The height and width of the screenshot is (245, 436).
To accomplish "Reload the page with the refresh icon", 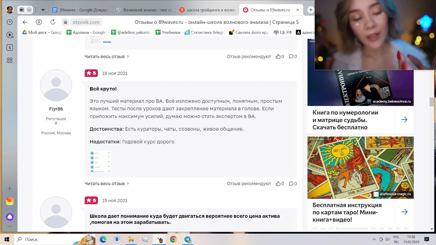I will tap(53, 22).
